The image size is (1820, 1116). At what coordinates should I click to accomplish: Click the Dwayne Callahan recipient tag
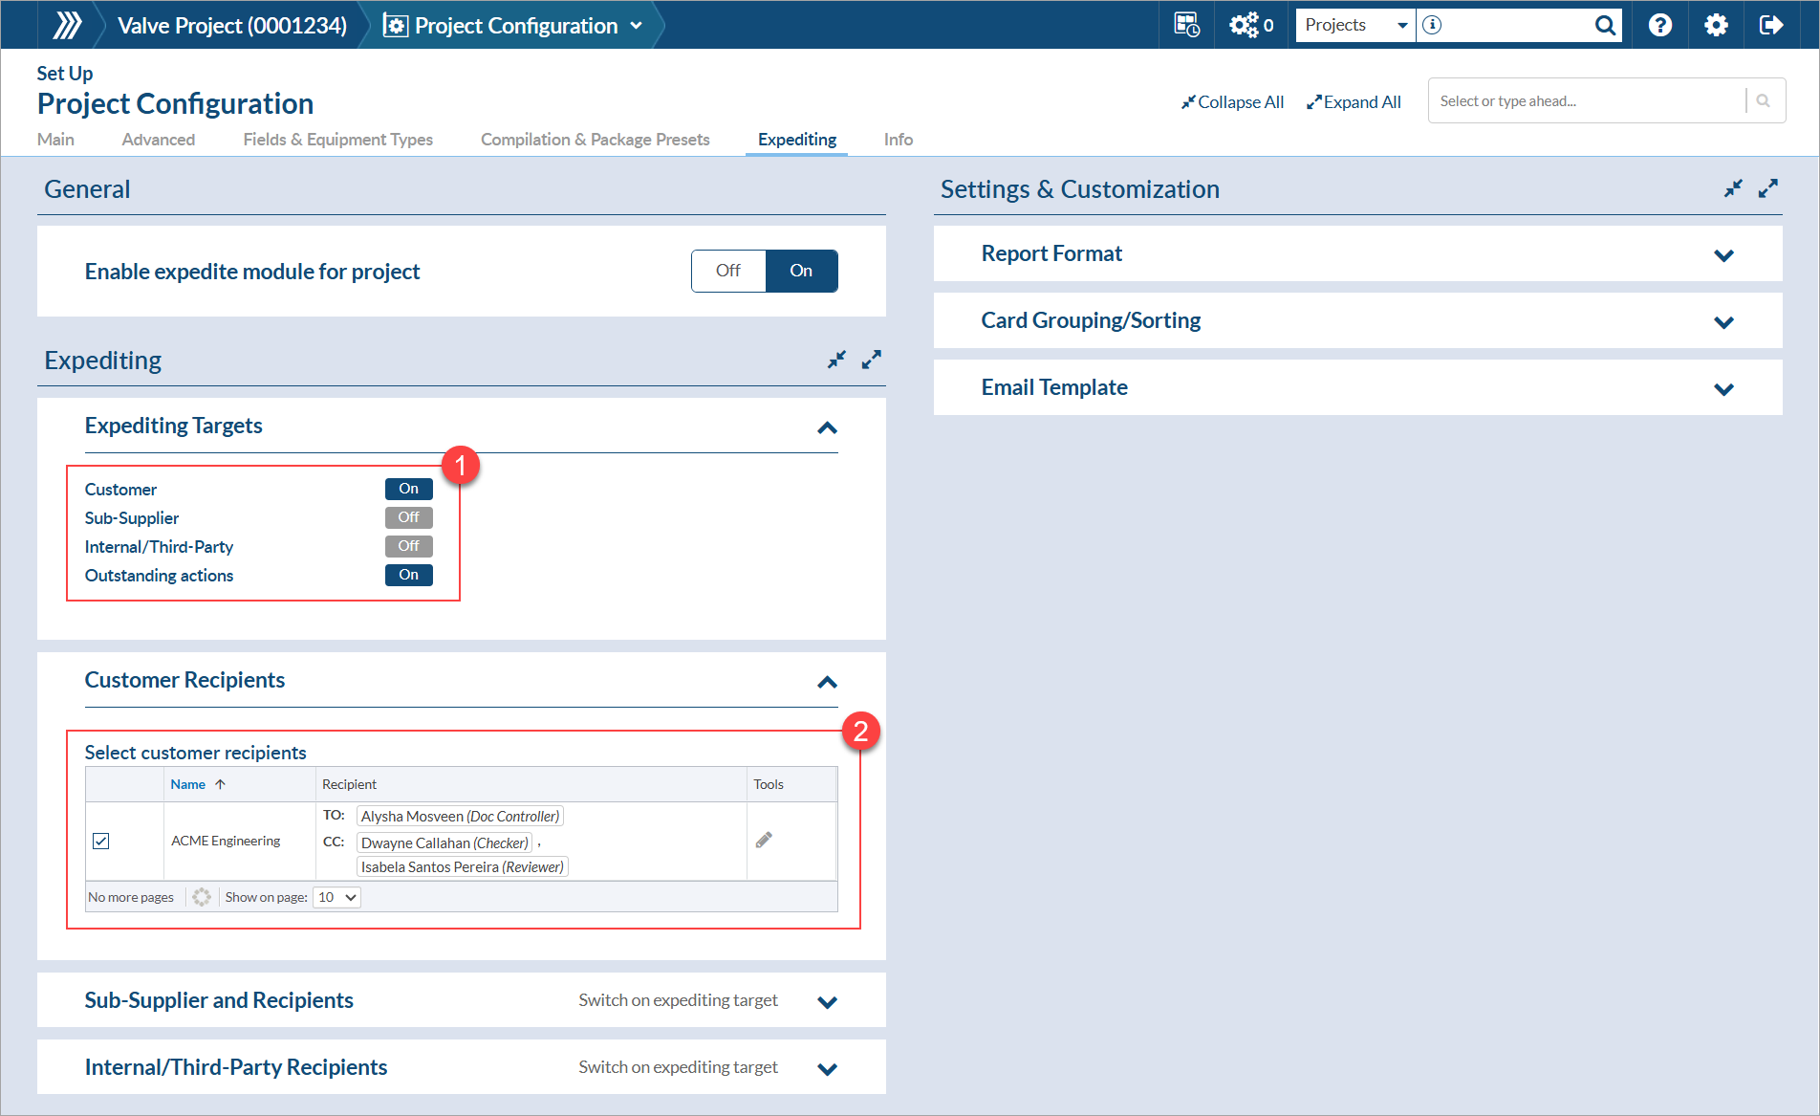(444, 842)
